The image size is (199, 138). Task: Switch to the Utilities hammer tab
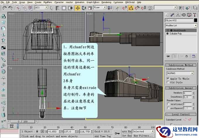coord(195,15)
